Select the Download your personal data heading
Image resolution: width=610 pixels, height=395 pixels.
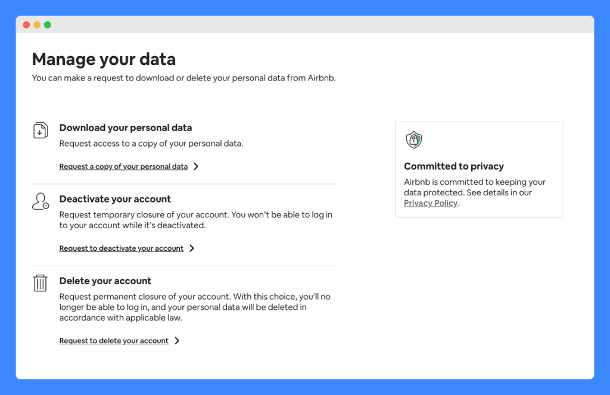pyautogui.click(x=126, y=128)
